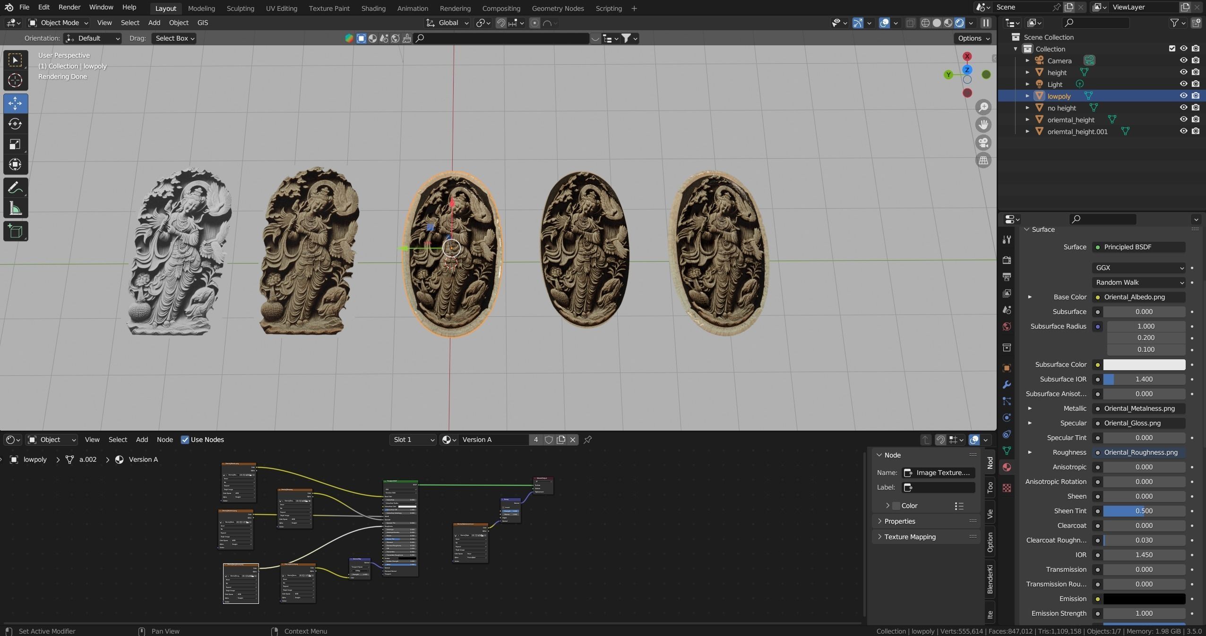Open the Object properties orange square tab
Image resolution: width=1206 pixels, height=636 pixels.
(x=1007, y=368)
